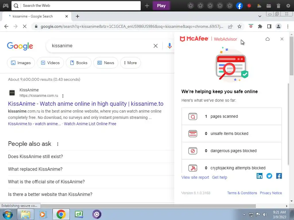Close the kissanime Google Search tab
The width and height of the screenshot is (294, 220).
point(67,16)
